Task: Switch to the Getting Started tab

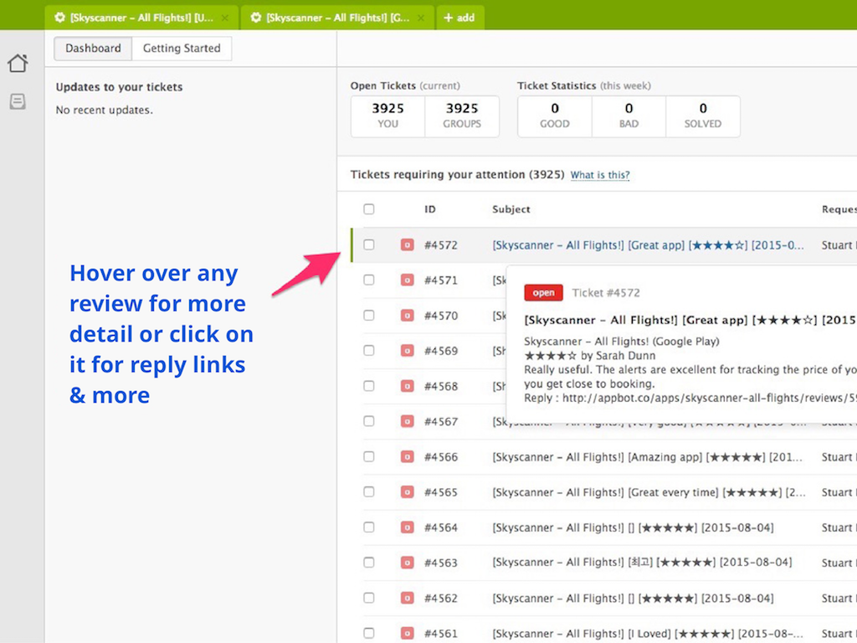Action: (x=182, y=49)
